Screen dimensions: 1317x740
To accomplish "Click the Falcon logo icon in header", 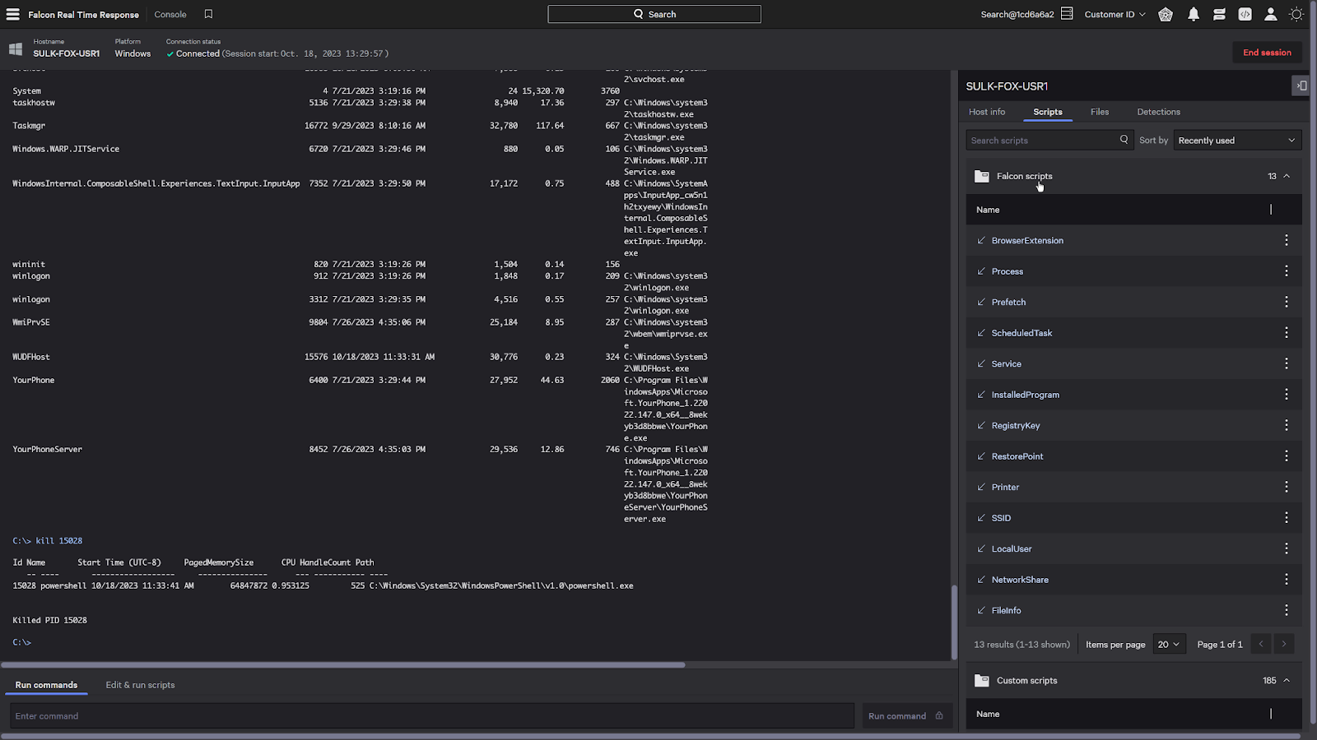I will pyautogui.click(x=1166, y=14).
